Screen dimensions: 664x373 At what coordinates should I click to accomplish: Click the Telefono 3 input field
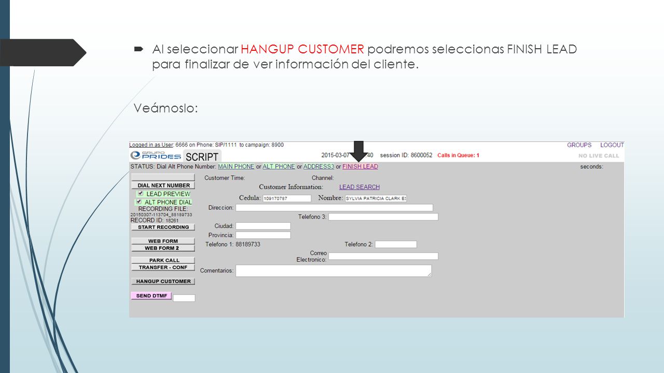coord(383,217)
